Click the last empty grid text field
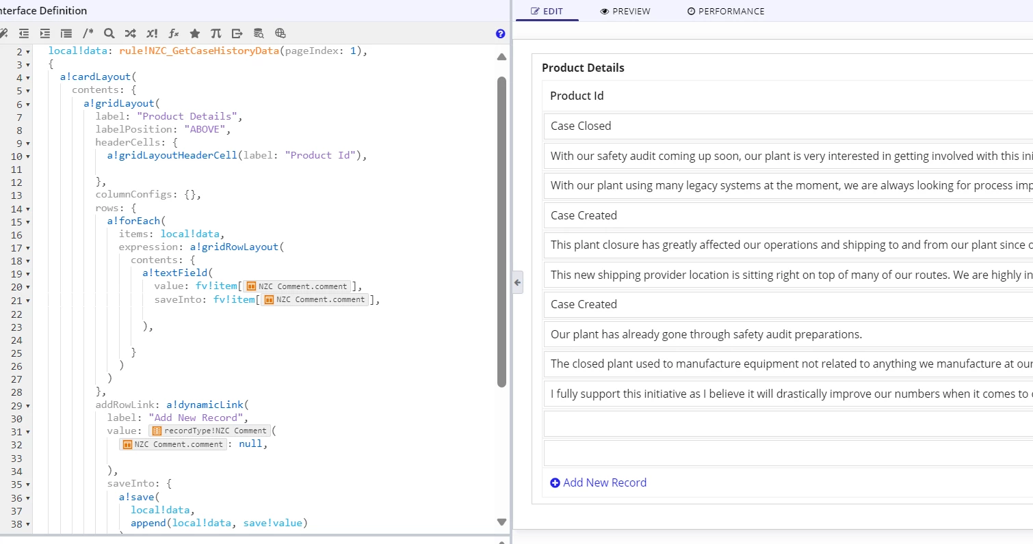This screenshot has width=1033, height=544. (x=788, y=453)
